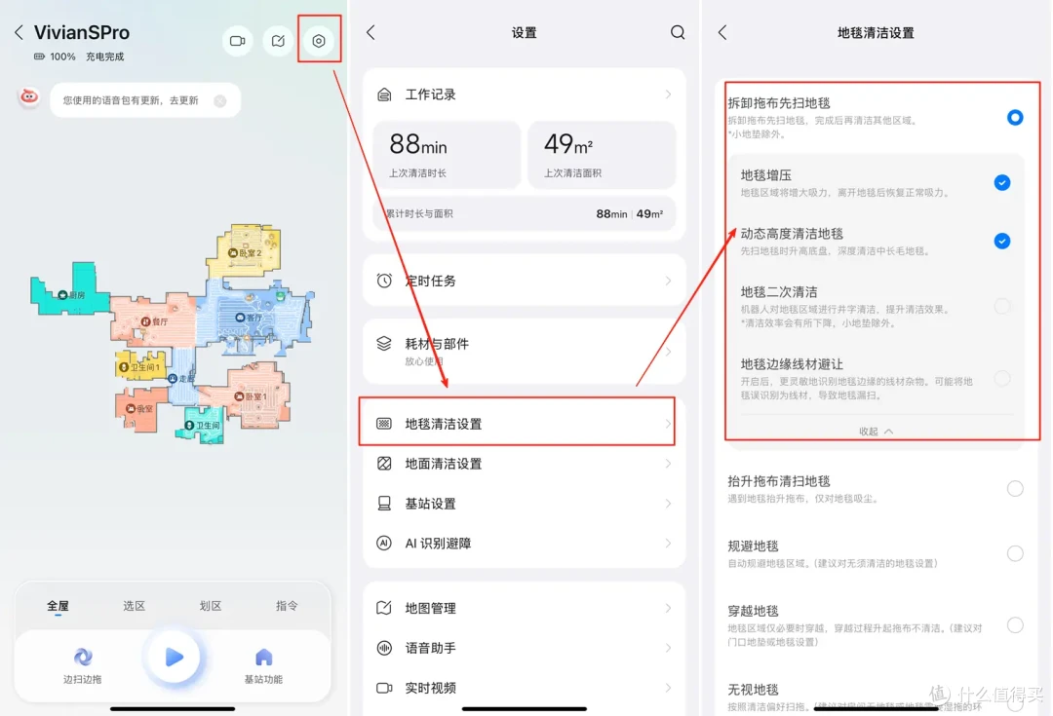This screenshot has height=716, width=1053.
Task: Select the 抬升拖布清扫地毯 radio option
Action: tap(1015, 488)
